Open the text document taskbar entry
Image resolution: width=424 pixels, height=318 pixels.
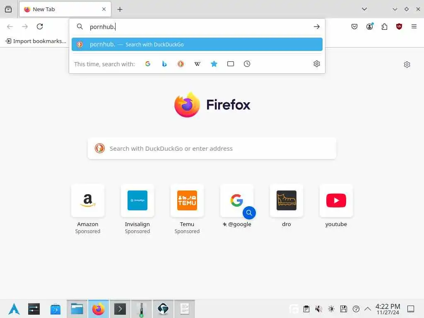[x=185, y=309]
